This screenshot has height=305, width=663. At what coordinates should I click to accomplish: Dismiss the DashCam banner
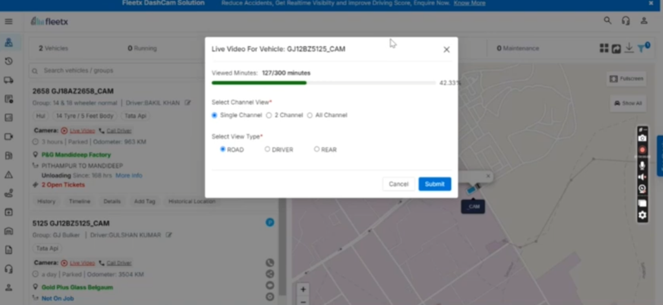click(x=651, y=3)
